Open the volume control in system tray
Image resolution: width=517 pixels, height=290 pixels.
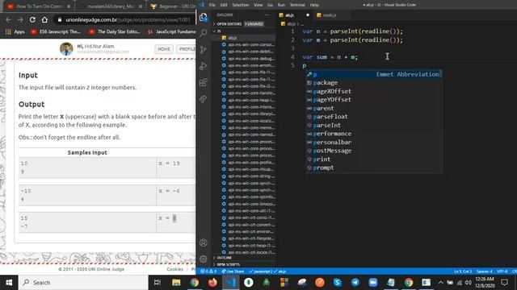[468, 283]
